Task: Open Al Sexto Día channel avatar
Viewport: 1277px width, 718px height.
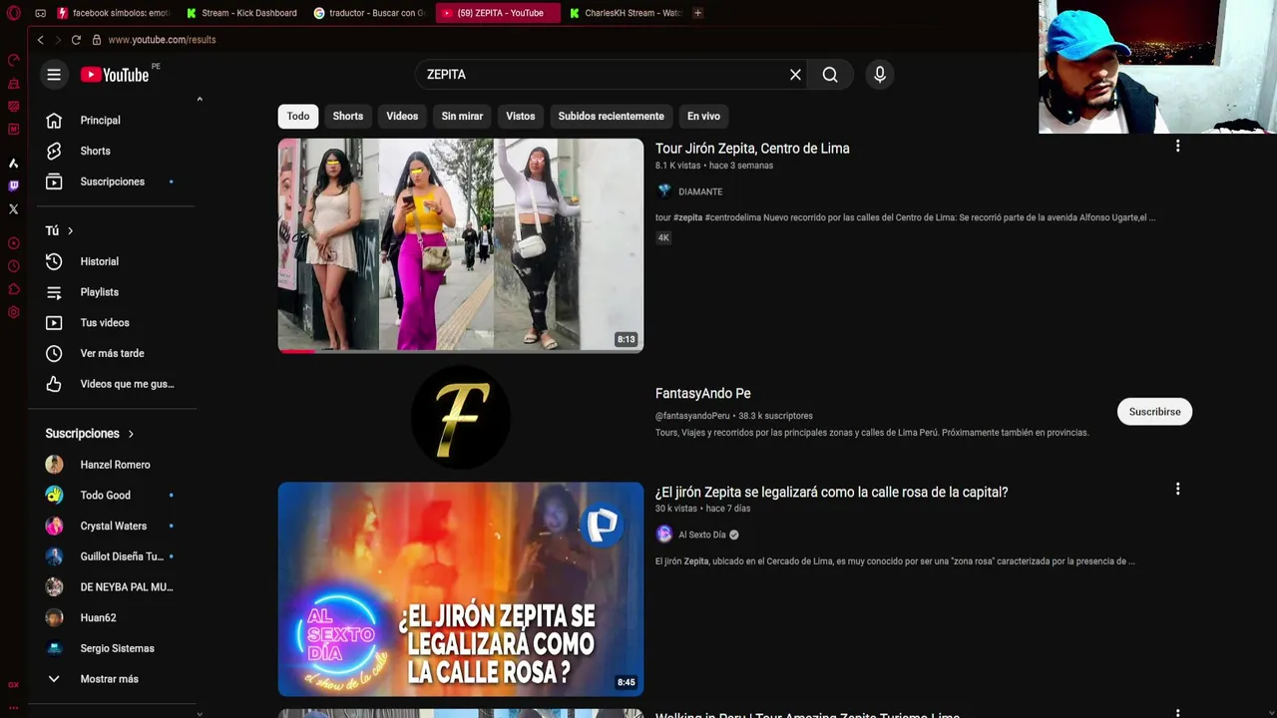Action: click(664, 535)
